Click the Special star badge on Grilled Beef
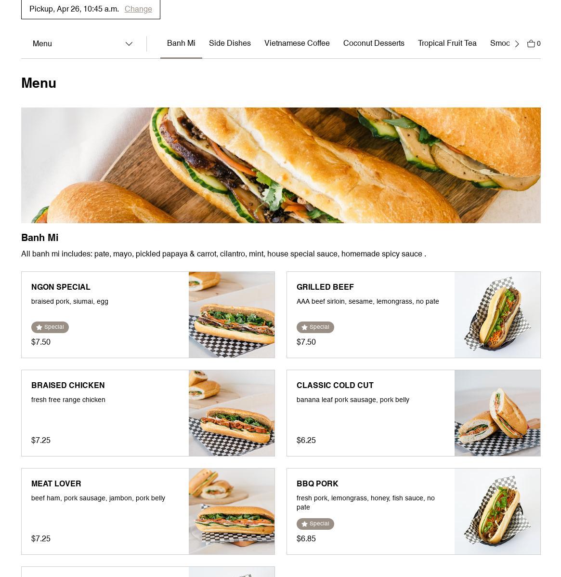Image resolution: width=561 pixels, height=577 pixels. click(315, 327)
